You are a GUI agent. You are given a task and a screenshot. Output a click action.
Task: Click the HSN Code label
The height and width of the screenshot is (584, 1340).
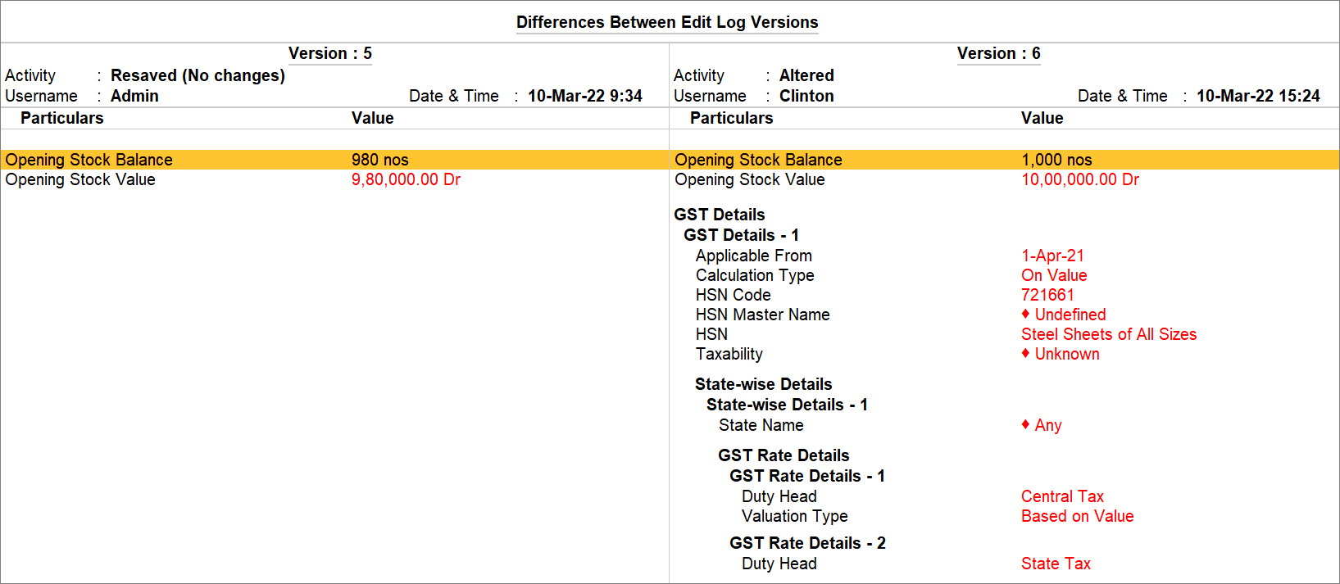pyautogui.click(x=734, y=295)
